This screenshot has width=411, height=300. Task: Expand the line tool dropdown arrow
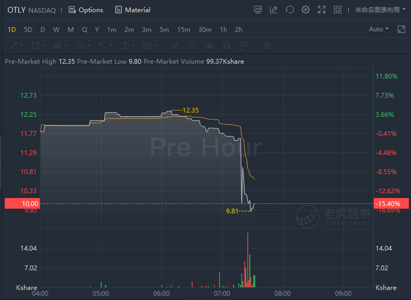coord(22,46)
